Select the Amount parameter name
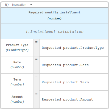The width and height of the screenshot is (109, 109). [17, 97]
